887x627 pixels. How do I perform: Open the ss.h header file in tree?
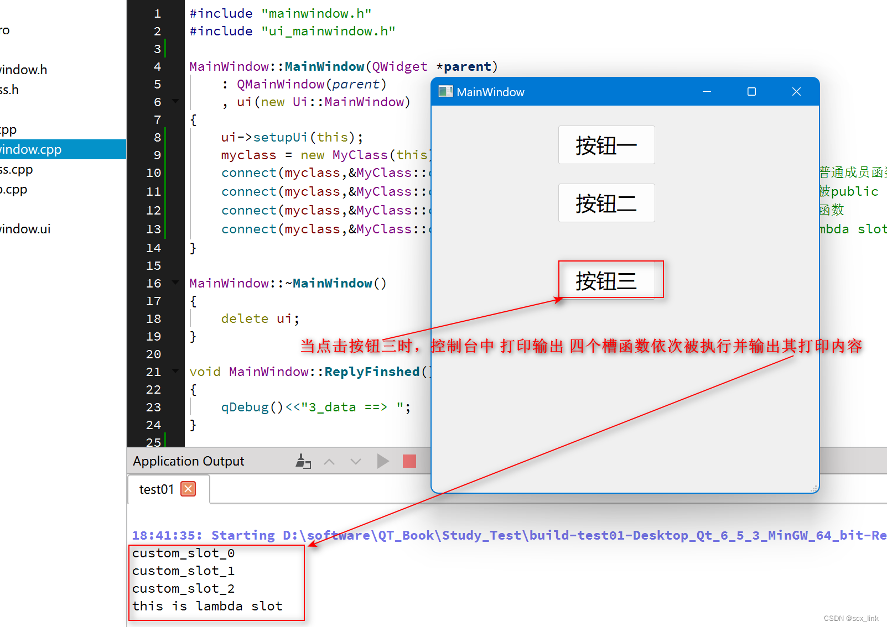click(9, 90)
